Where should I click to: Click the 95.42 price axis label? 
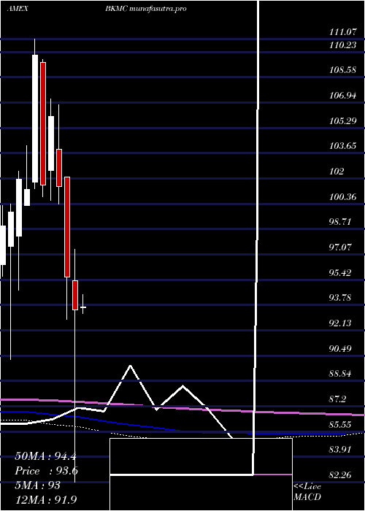tap(341, 272)
